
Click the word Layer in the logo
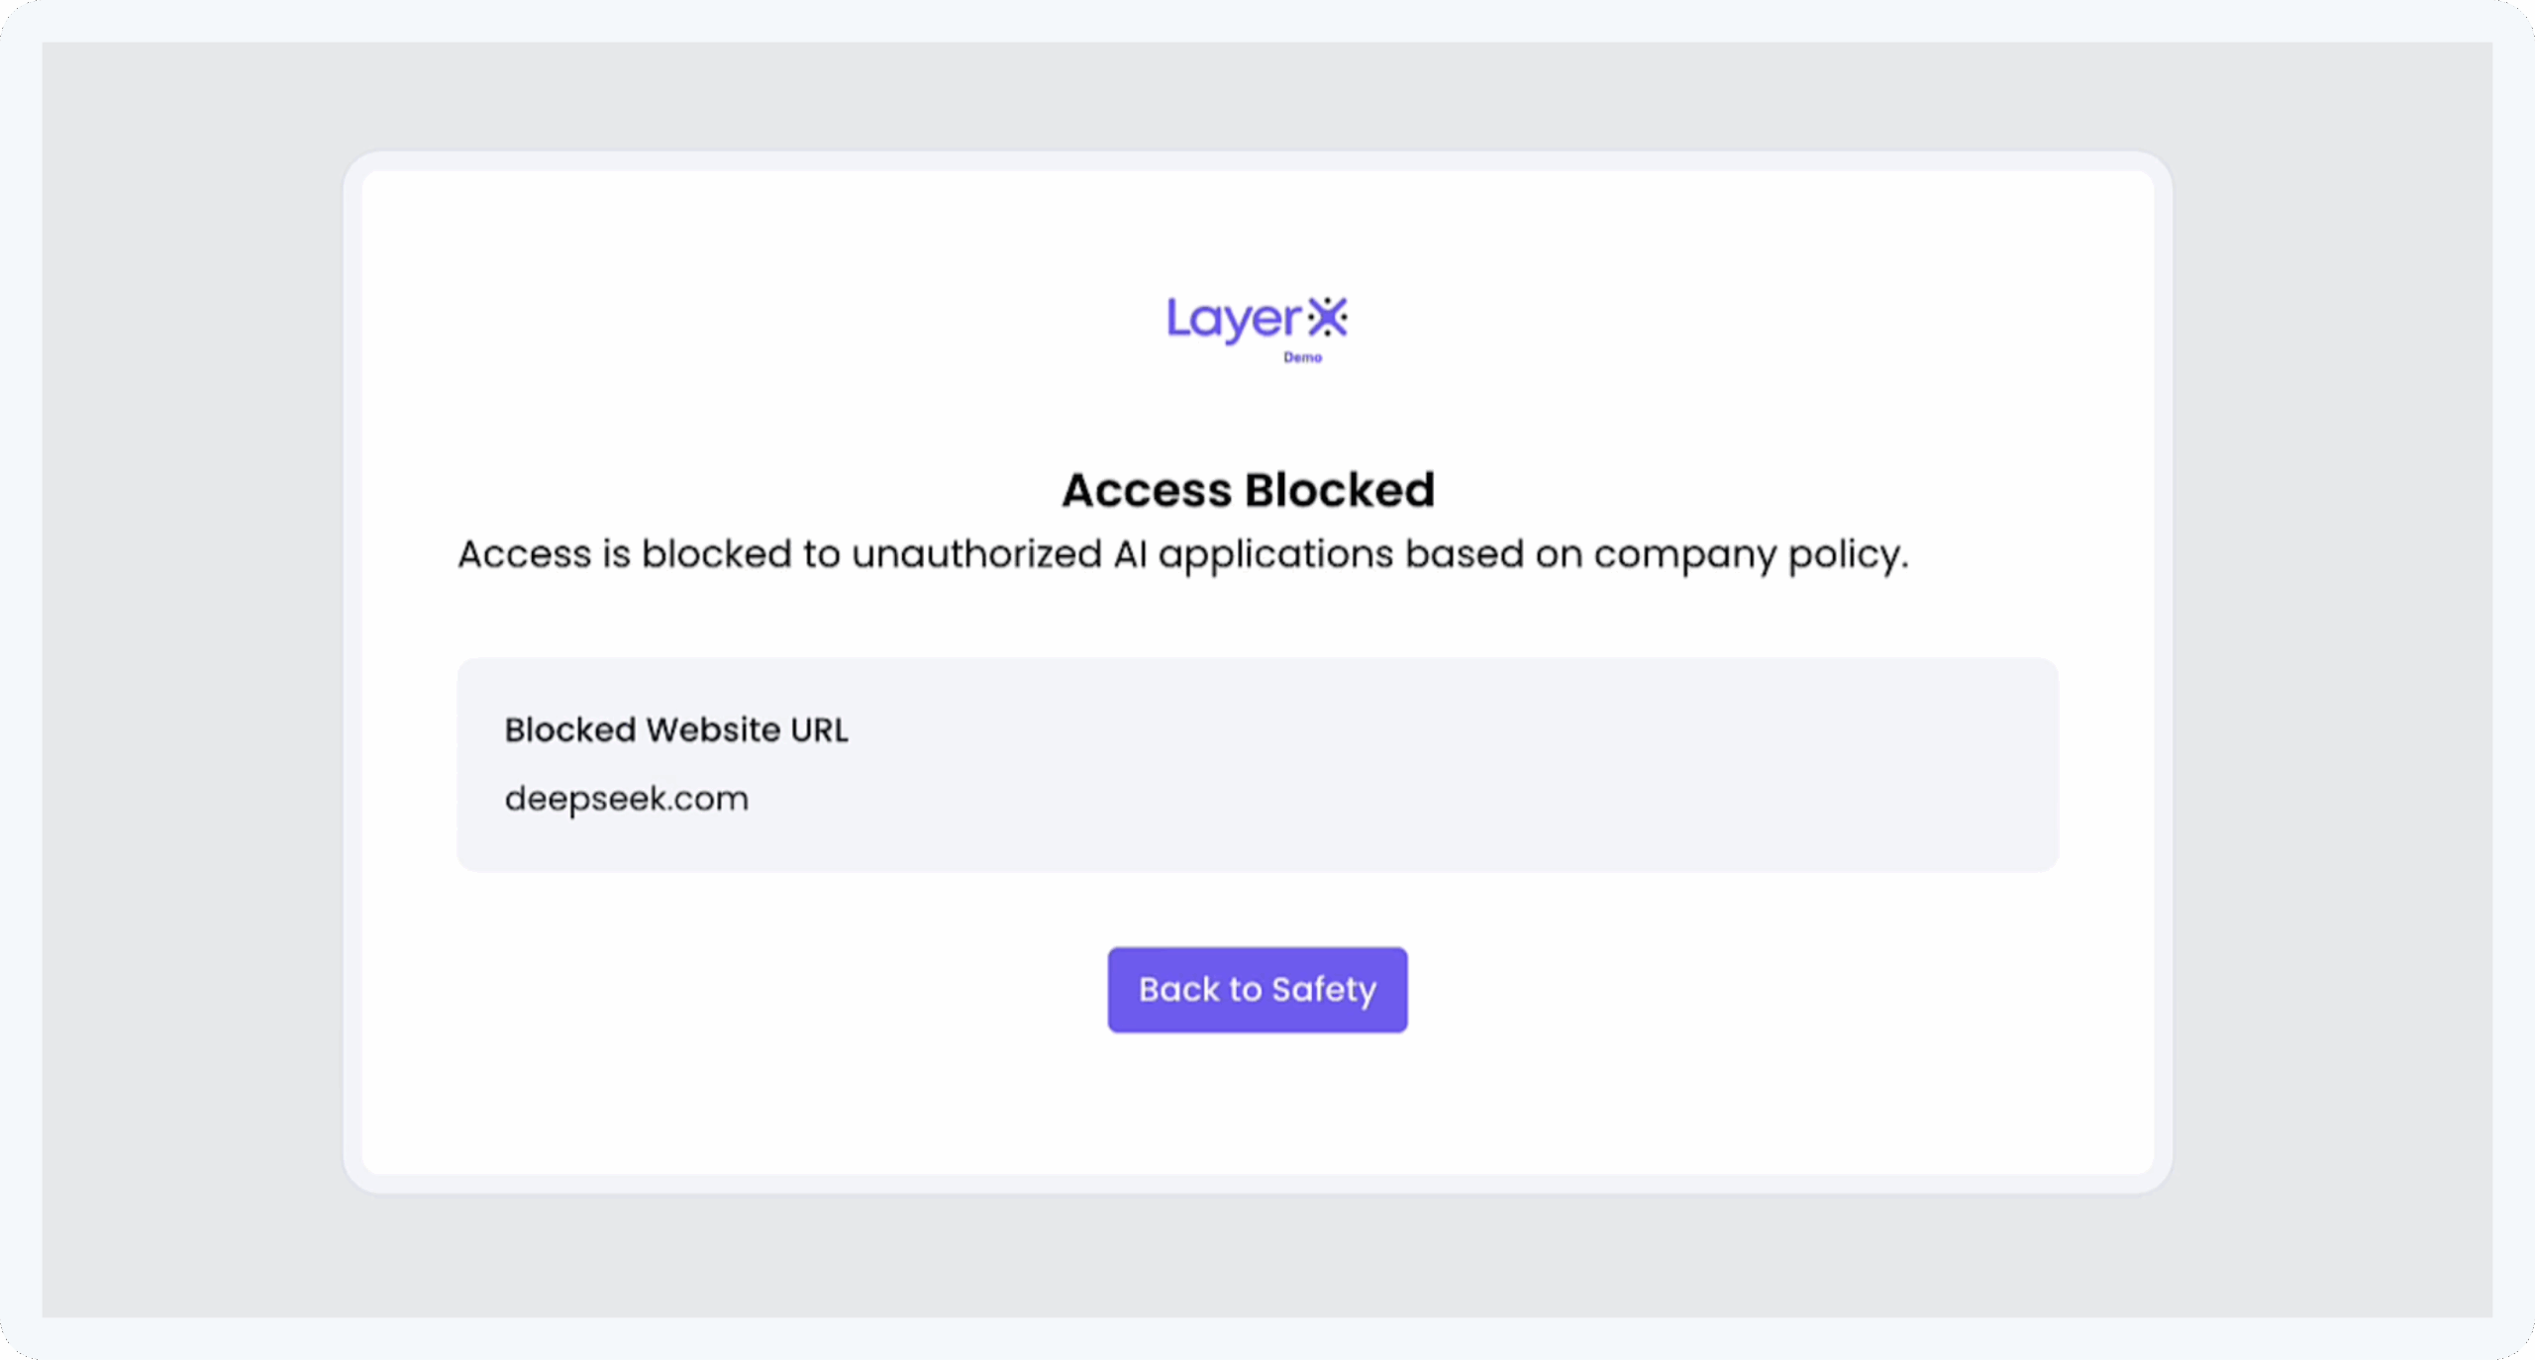1233,320
